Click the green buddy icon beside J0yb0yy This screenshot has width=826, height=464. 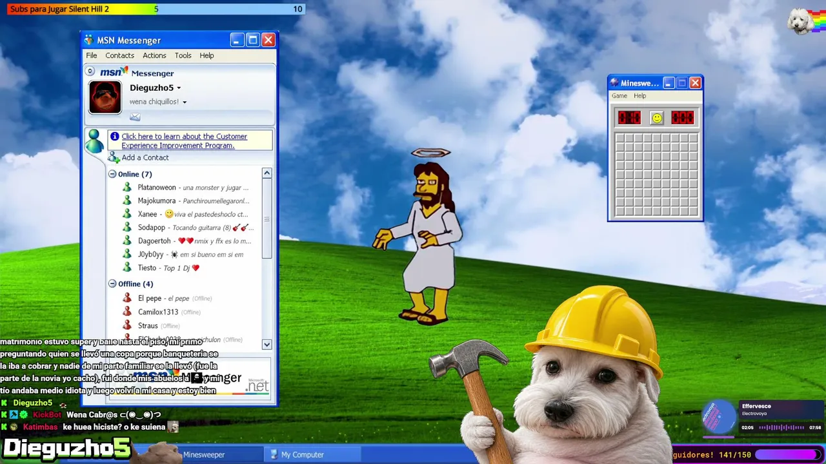(x=127, y=254)
